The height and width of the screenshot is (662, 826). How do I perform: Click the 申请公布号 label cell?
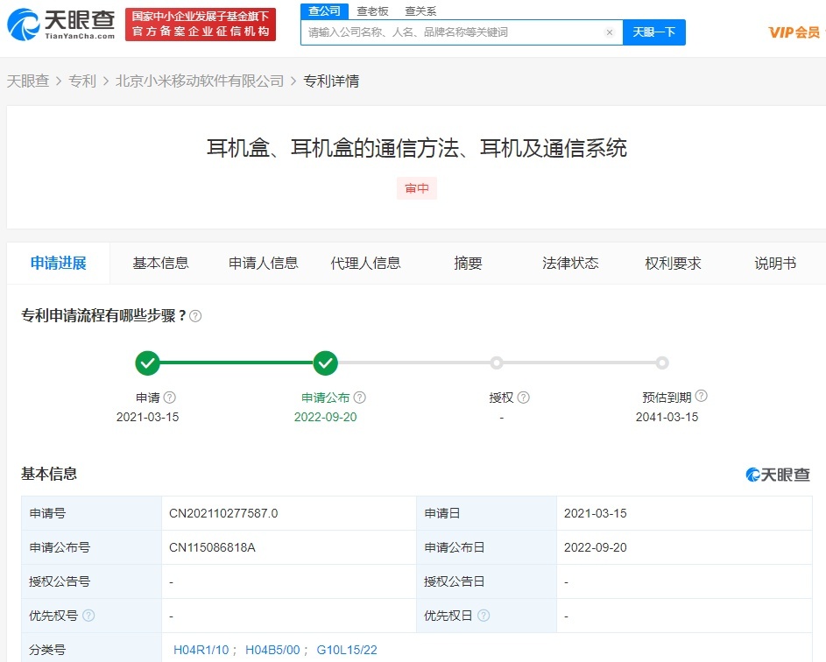pos(92,547)
